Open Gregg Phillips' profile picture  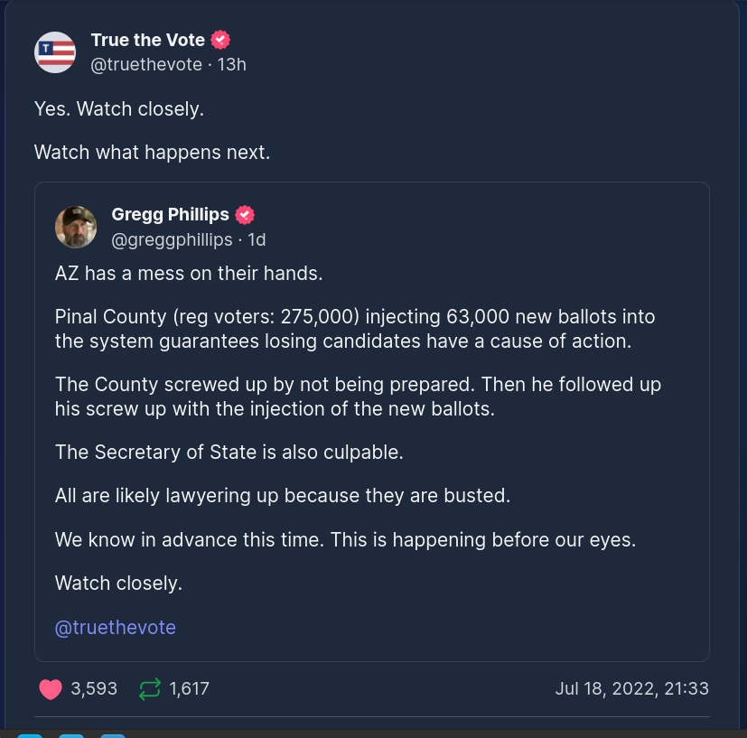pos(76,227)
